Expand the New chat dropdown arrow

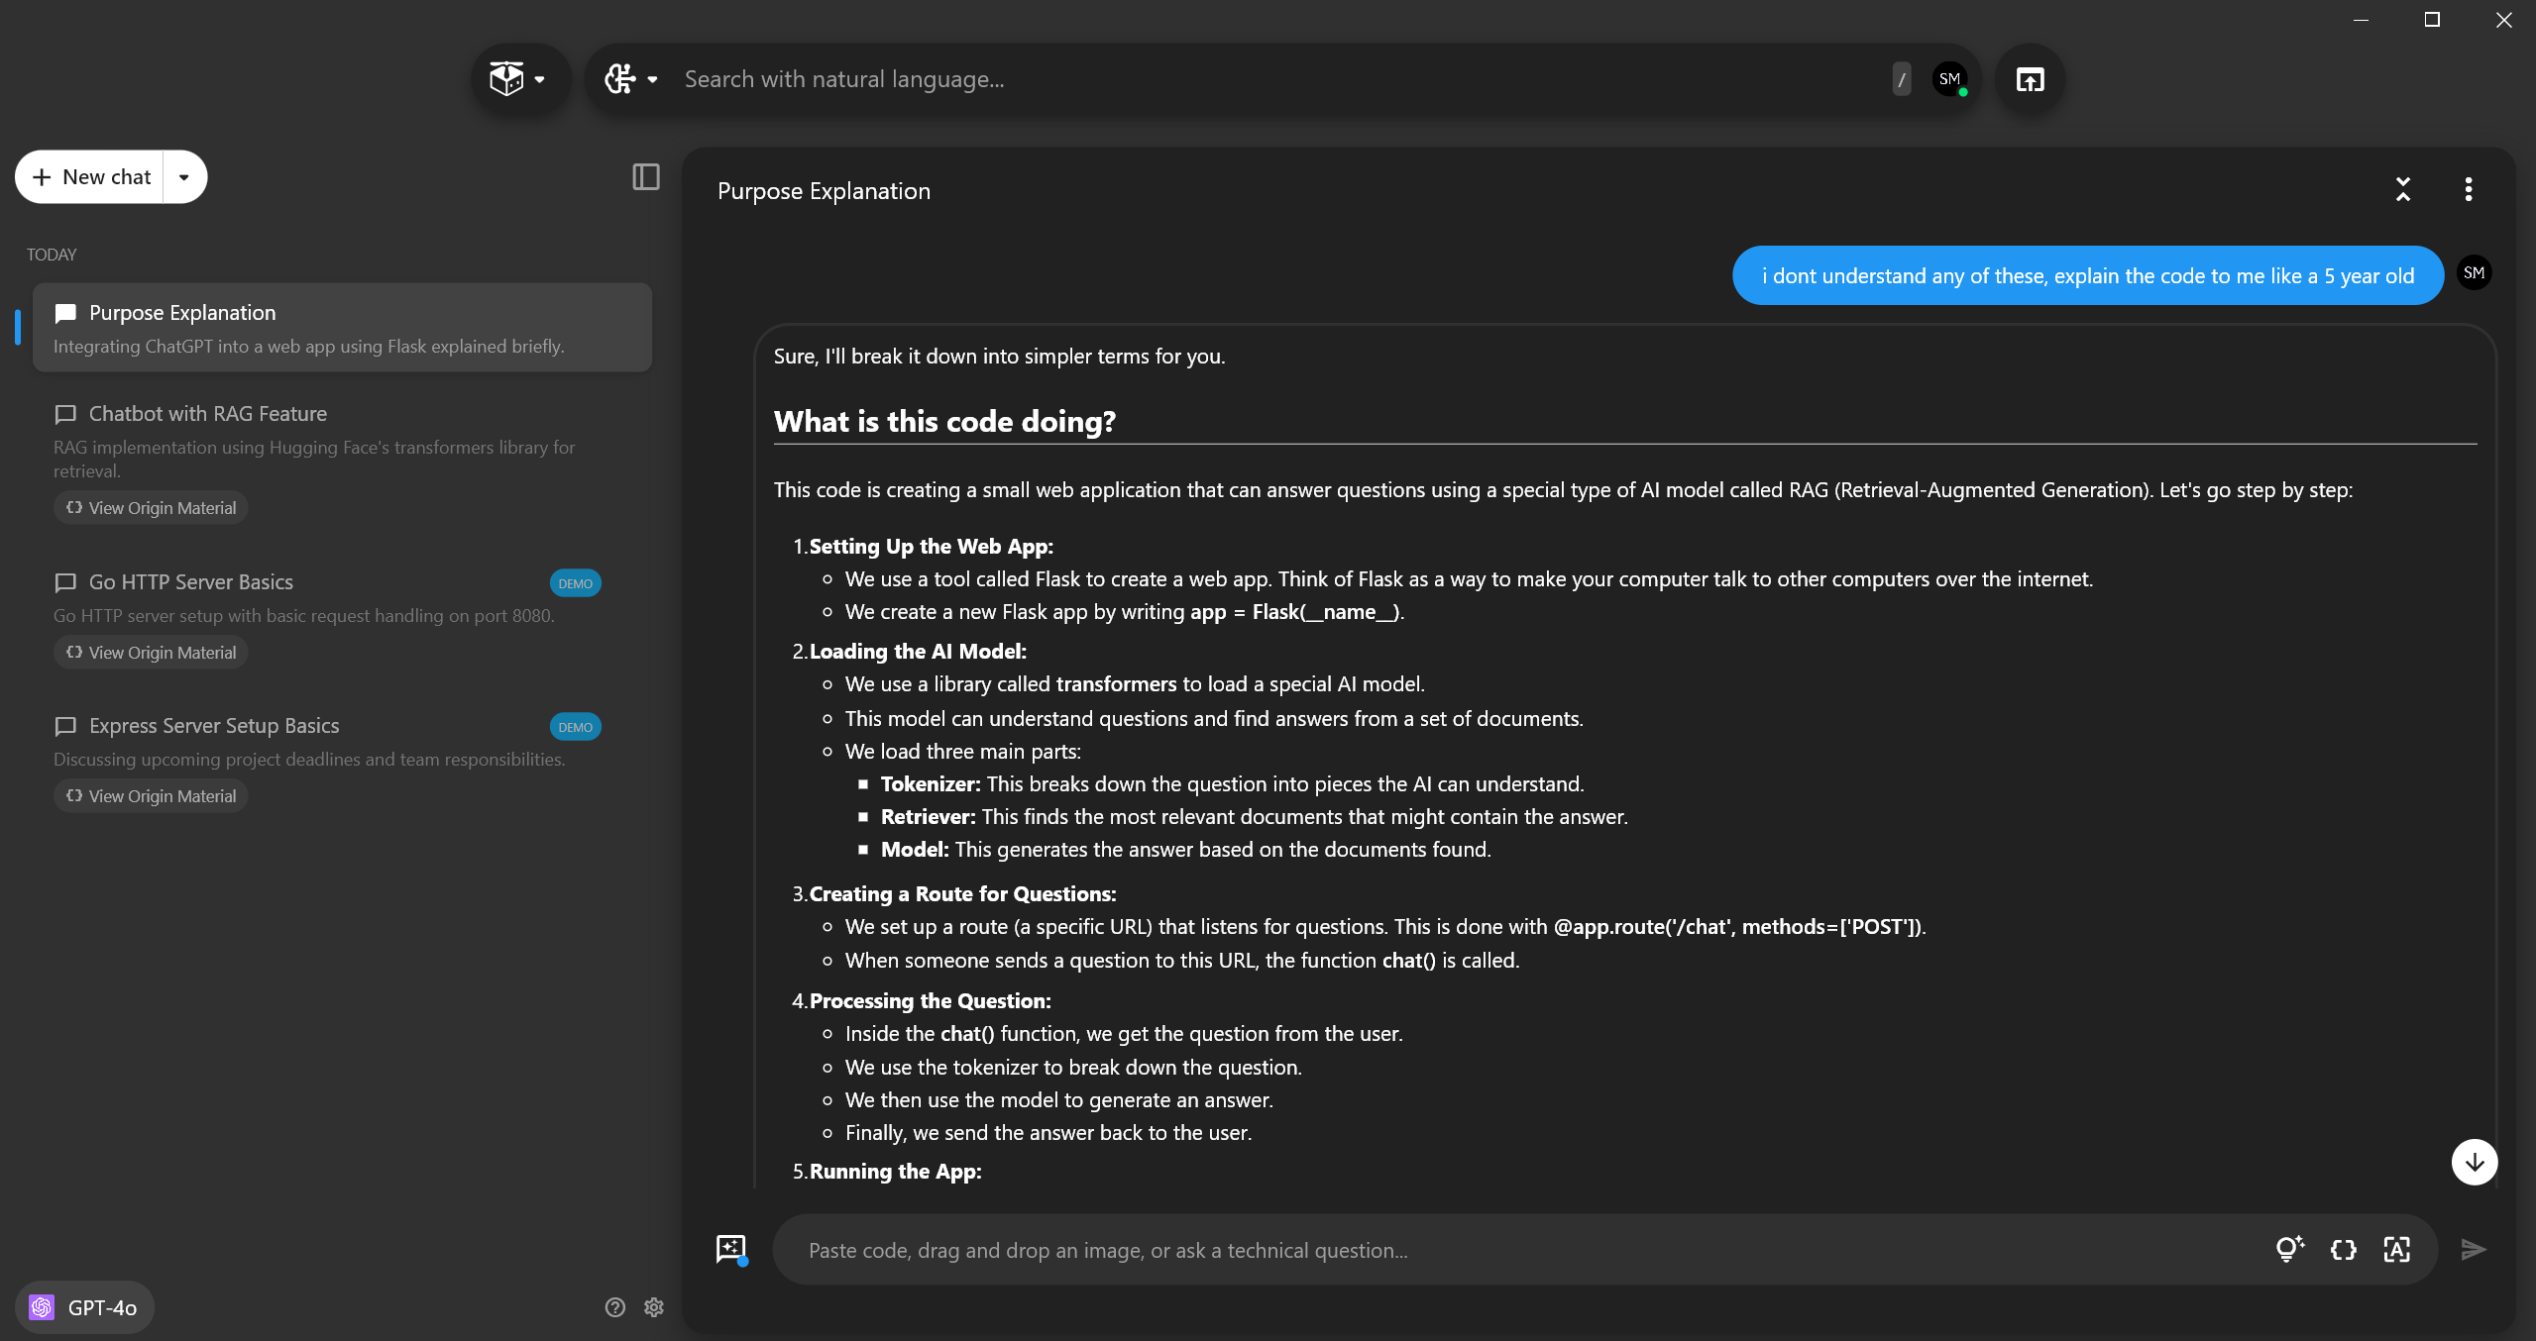184,177
